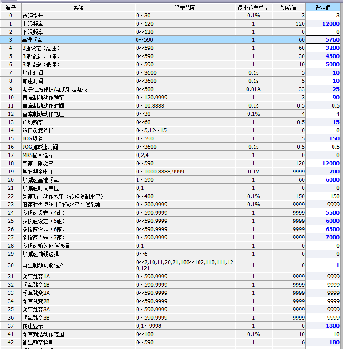Viewport: 343px width, 349px height.
Task: Edit the 基准频率 setting value 5760
Action: coord(323,39)
